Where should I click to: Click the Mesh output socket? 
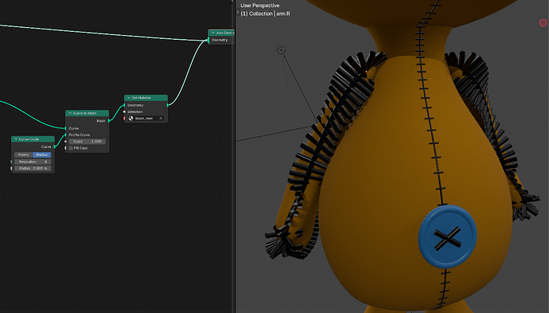pyautogui.click(x=109, y=120)
